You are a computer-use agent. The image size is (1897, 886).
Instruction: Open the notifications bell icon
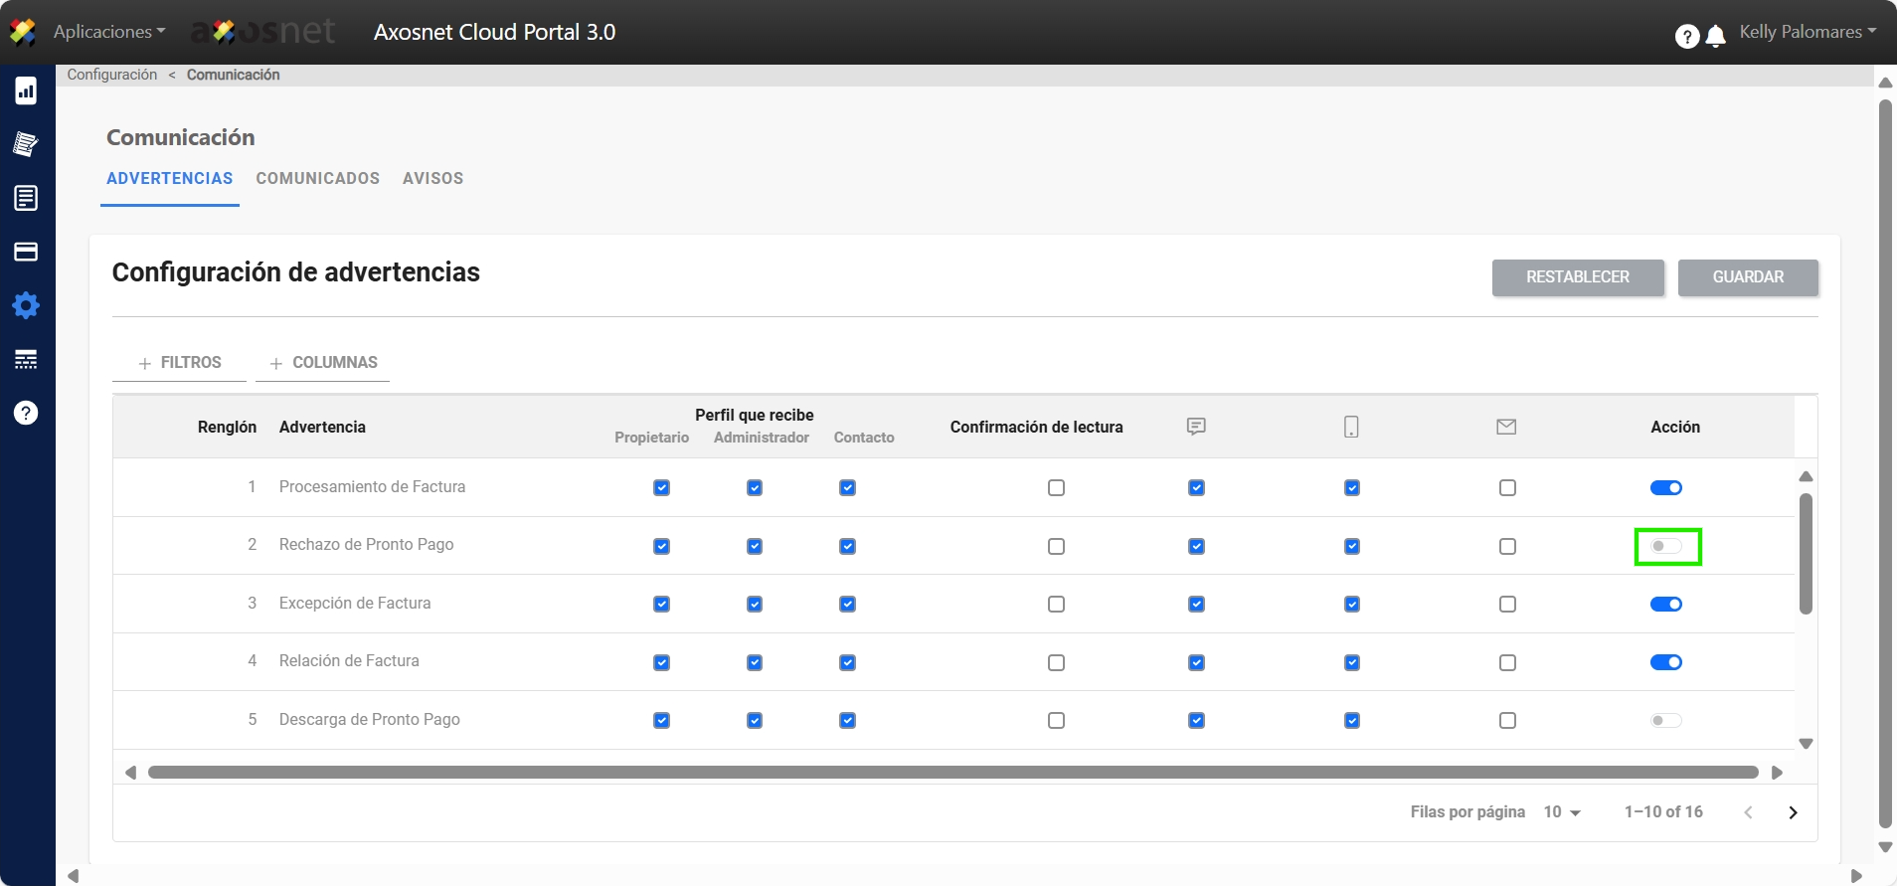pyautogui.click(x=1715, y=37)
